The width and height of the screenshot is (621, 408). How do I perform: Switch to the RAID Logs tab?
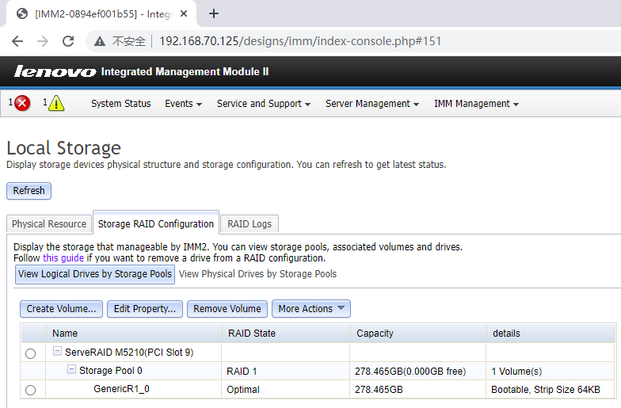(x=250, y=224)
